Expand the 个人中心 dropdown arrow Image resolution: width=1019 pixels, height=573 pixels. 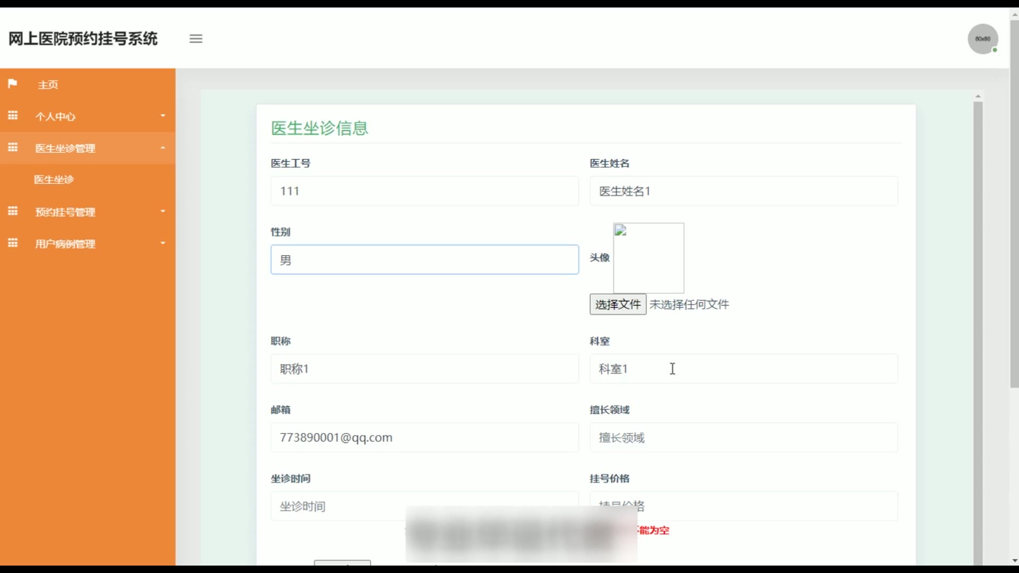(x=163, y=116)
